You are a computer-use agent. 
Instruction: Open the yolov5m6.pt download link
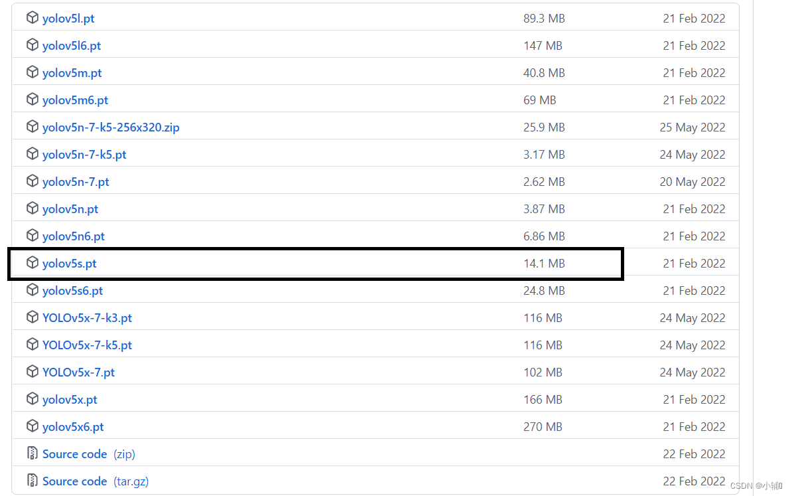pos(75,101)
